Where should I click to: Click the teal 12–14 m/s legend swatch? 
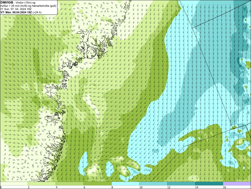coord(181,183)
